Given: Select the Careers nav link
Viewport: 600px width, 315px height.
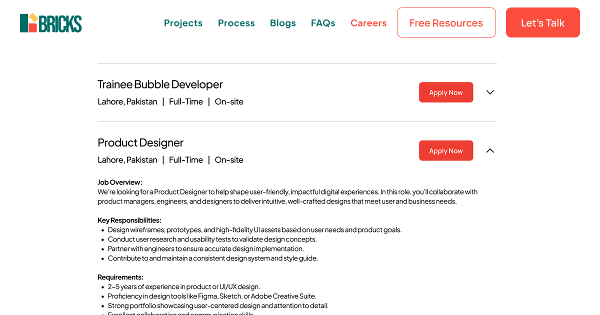Looking at the screenshot, I should [x=368, y=23].
